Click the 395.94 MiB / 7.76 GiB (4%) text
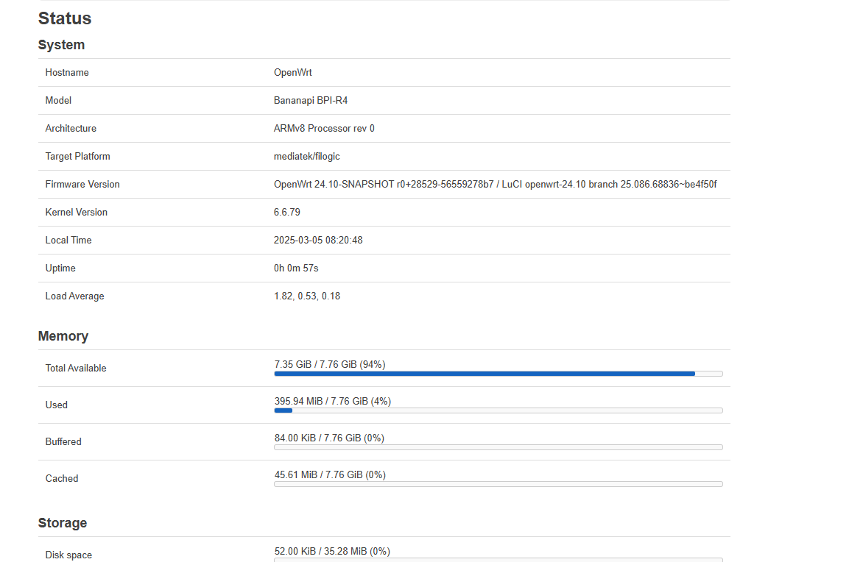Image resolution: width=863 pixels, height=562 pixels. tap(332, 402)
